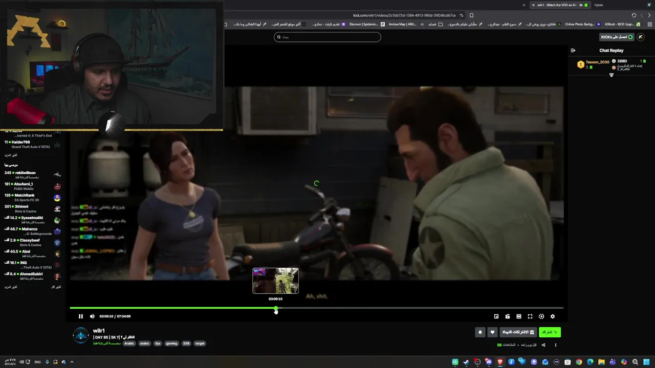The image size is (655, 368).
Task: Select the SXB tag
Action: (x=186, y=343)
